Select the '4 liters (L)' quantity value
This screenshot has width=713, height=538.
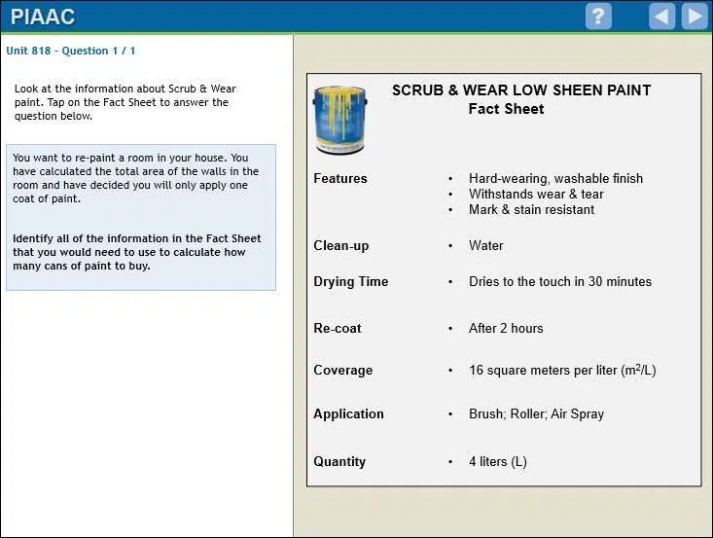[497, 462]
